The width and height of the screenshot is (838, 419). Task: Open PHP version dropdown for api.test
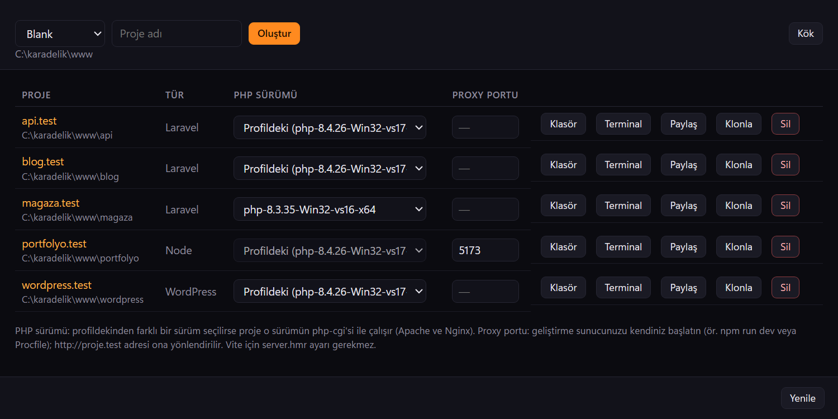point(330,127)
